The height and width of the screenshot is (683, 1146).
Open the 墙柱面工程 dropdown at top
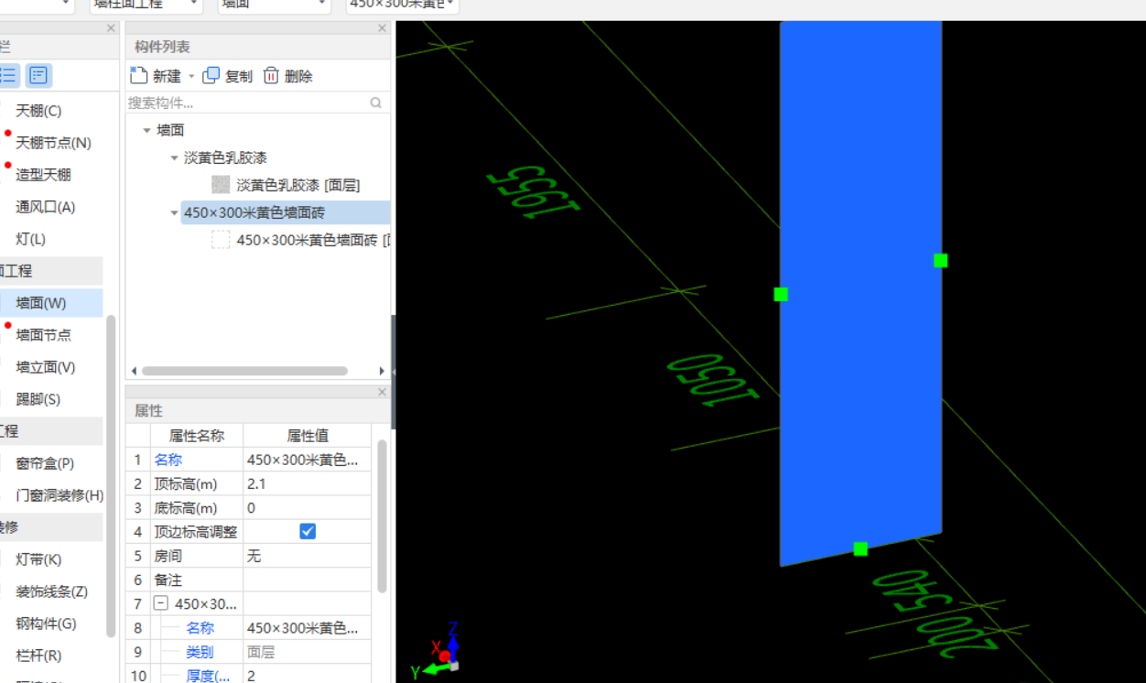[146, 5]
